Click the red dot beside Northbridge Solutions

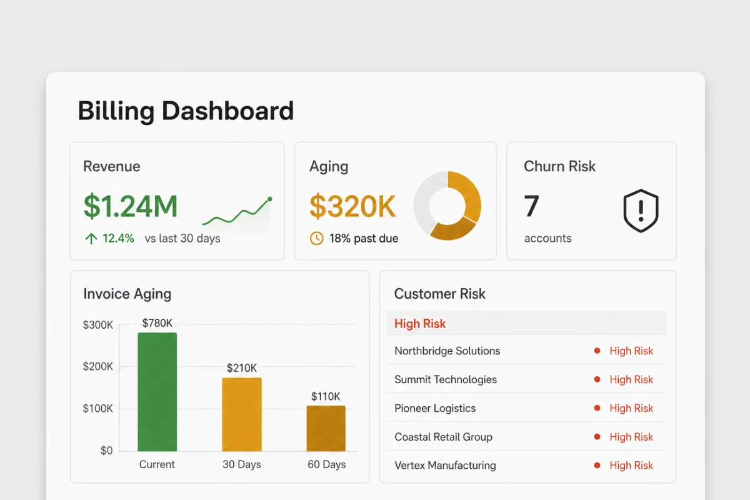pos(597,351)
